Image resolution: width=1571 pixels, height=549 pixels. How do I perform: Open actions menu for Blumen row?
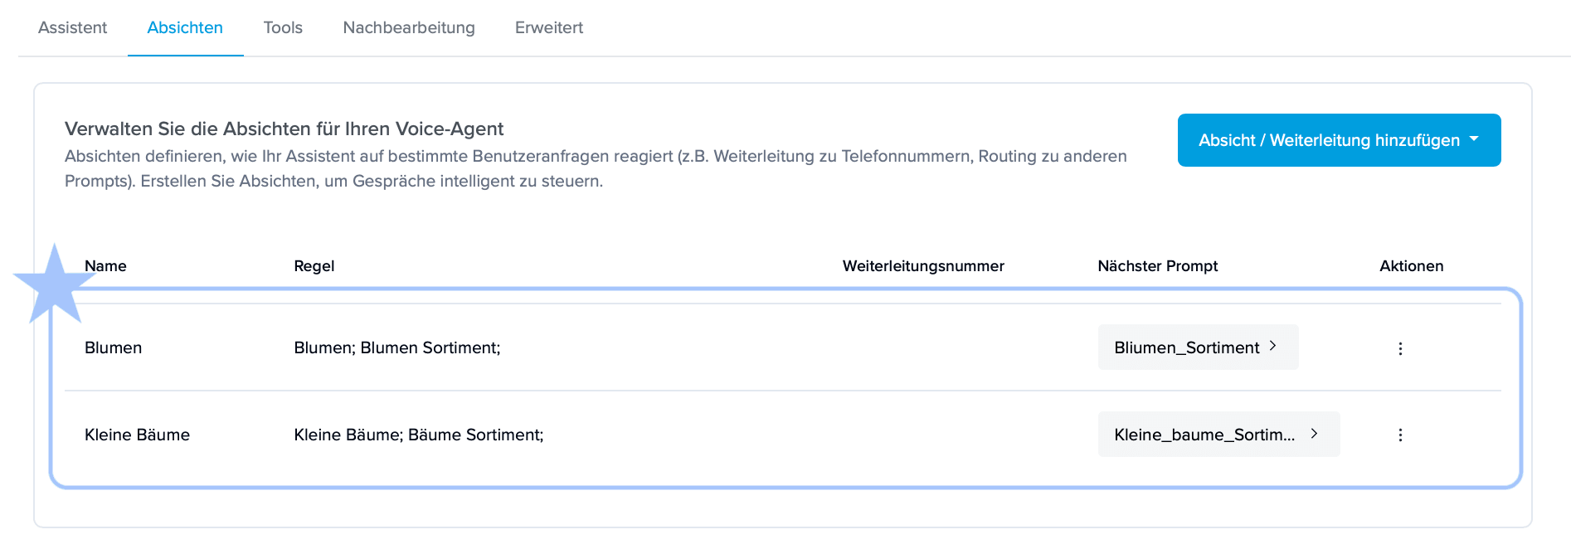1400,348
